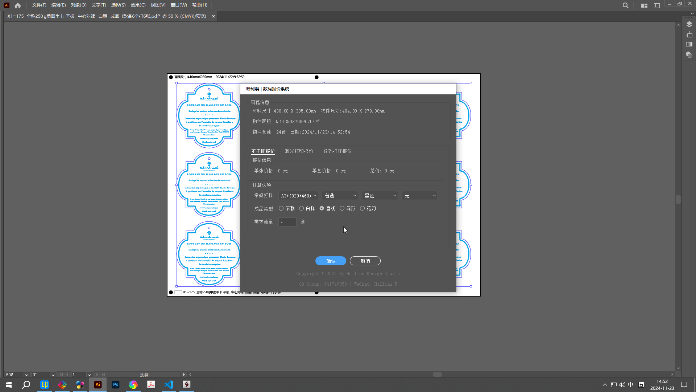Click the 取消 button
This screenshot has width=696, height=392.
tap(365, 261)
